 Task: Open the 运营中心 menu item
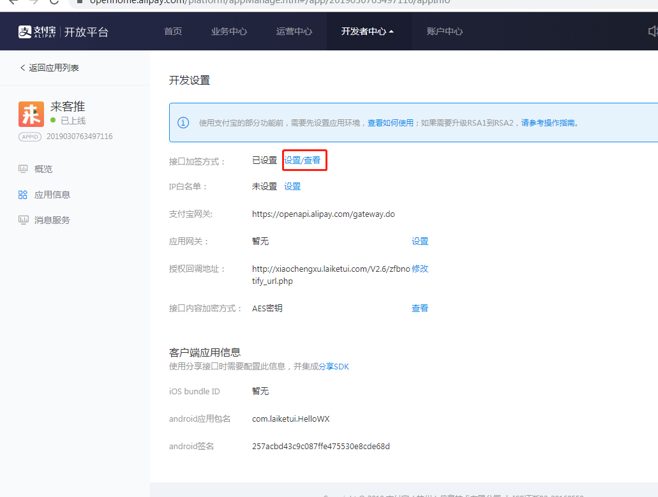pyautogui.click(x=294, y=31)
